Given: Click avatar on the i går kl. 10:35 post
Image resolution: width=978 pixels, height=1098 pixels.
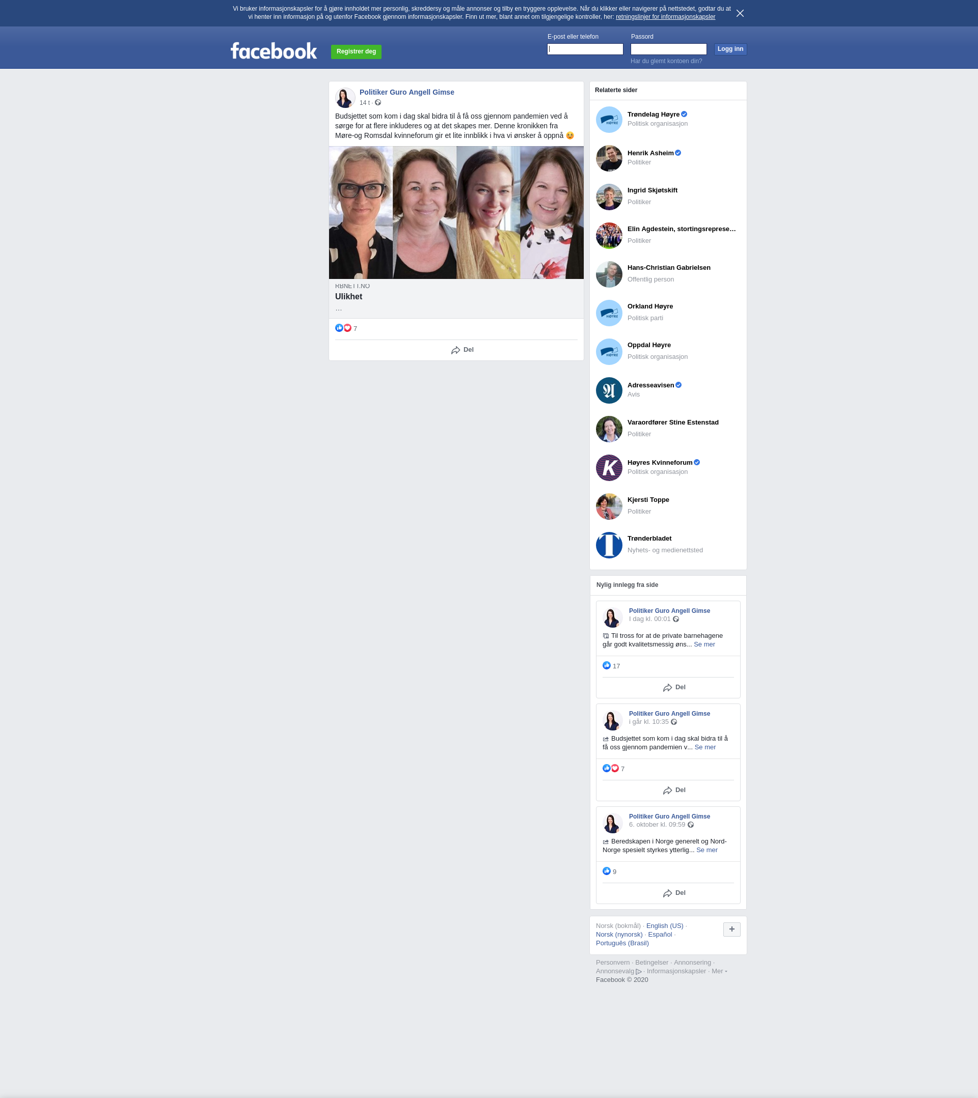Looking at the screenshot, I should [x=612, y=720].
